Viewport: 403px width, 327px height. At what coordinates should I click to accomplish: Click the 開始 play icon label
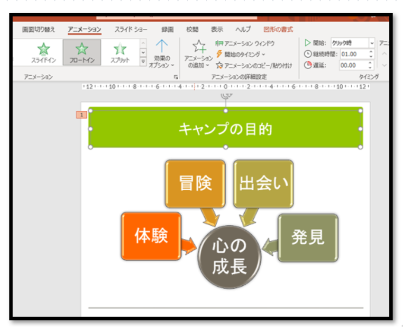(x=307, y=43)
